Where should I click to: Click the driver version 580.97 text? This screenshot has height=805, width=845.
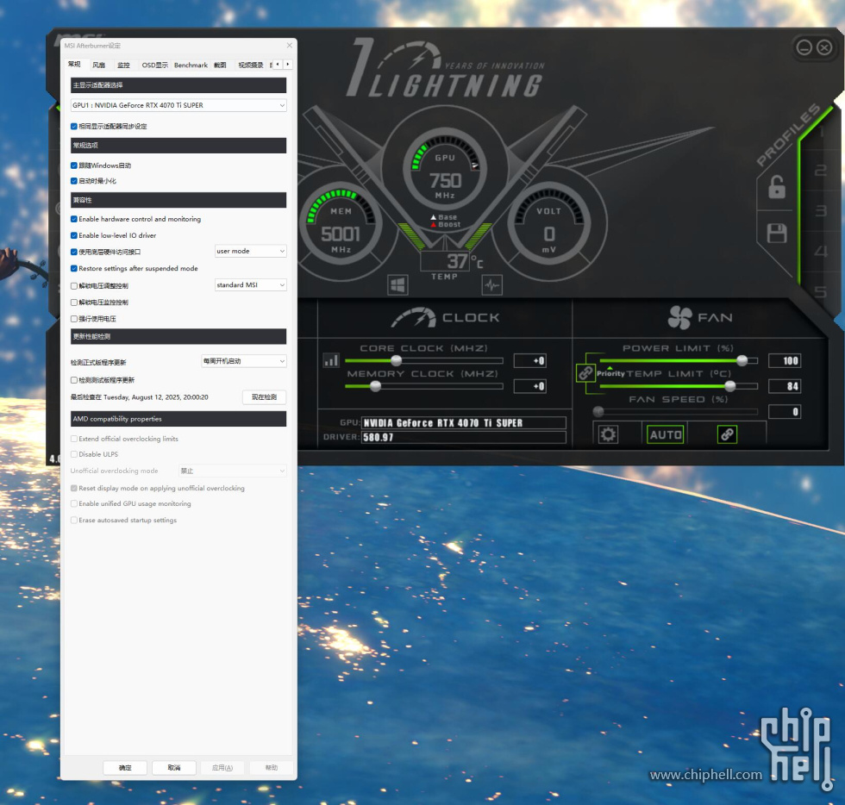coord(379,437)
